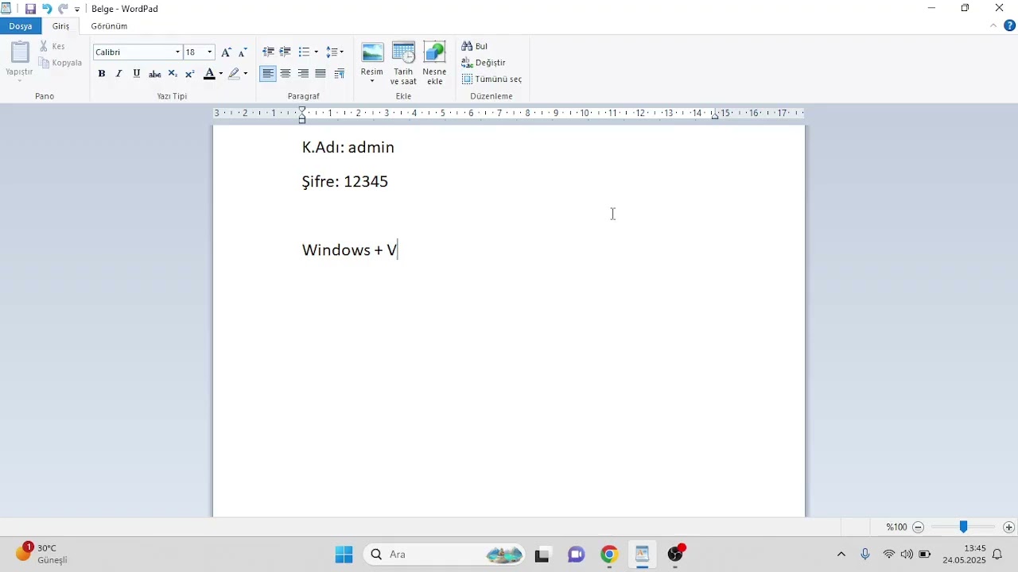Image resolution: width=1018 pixels, height=572 pixels.
Task: Click Değiştir replace button
Action: [484, 63]
